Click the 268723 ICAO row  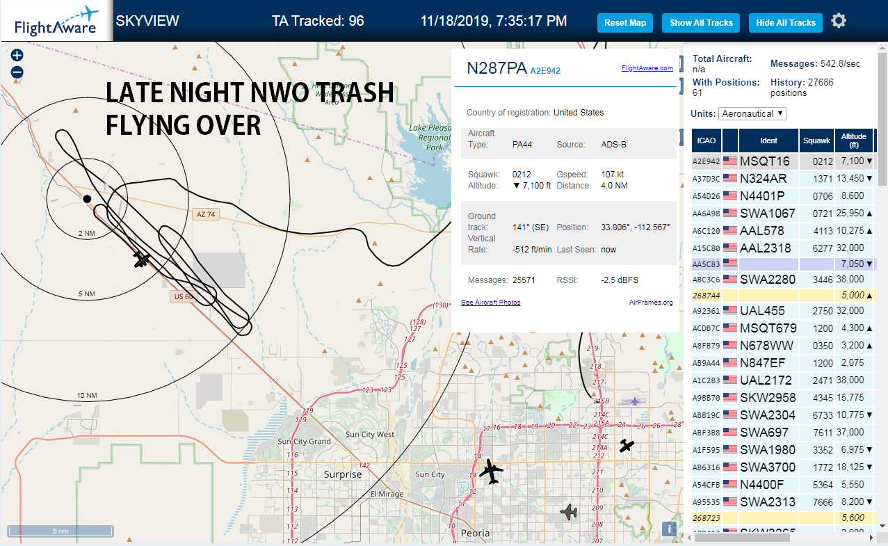pos(783,518)
